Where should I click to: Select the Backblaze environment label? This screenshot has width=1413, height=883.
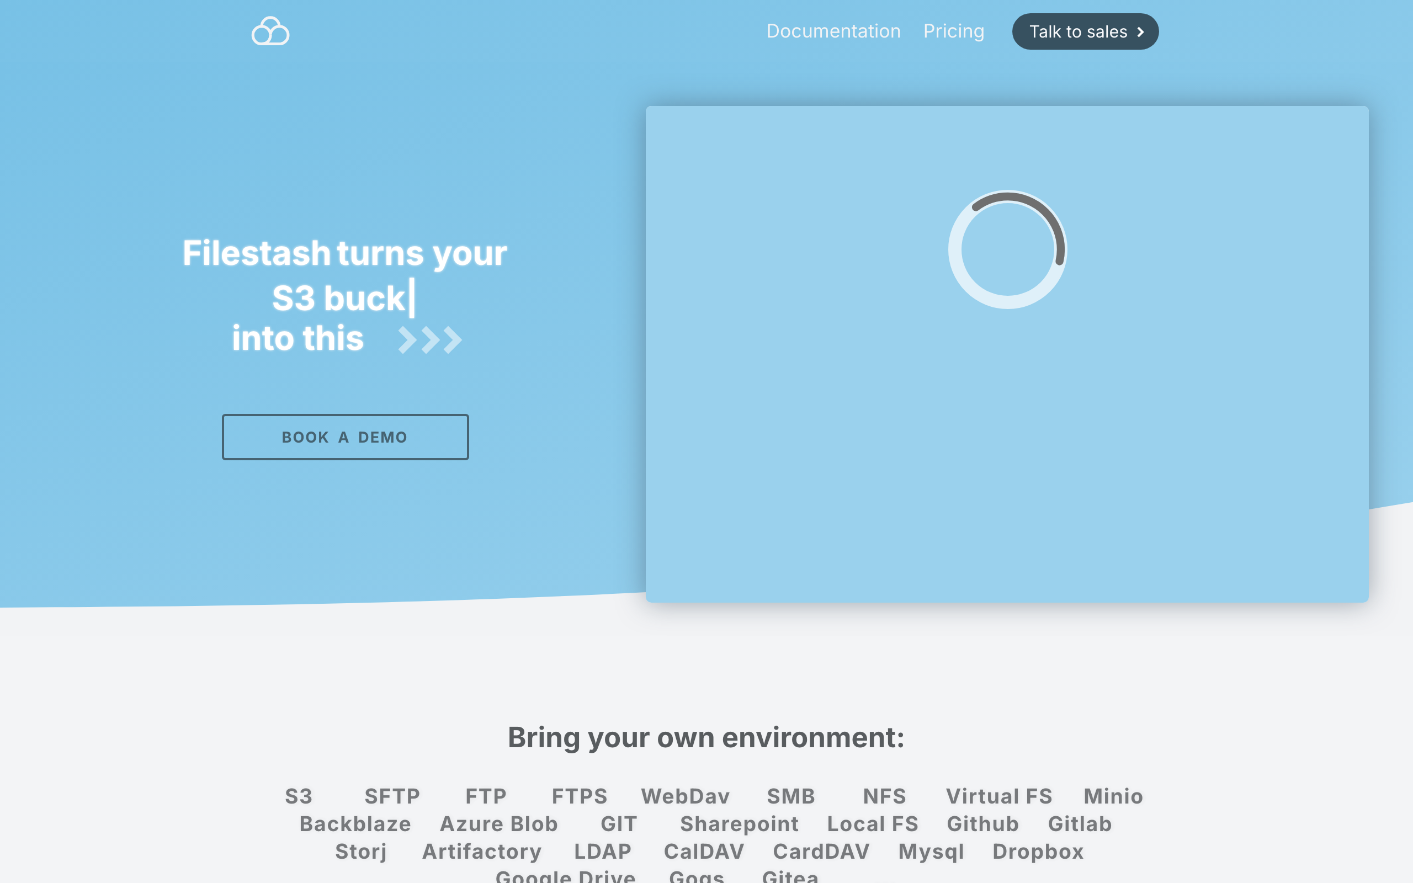(355, 823)
